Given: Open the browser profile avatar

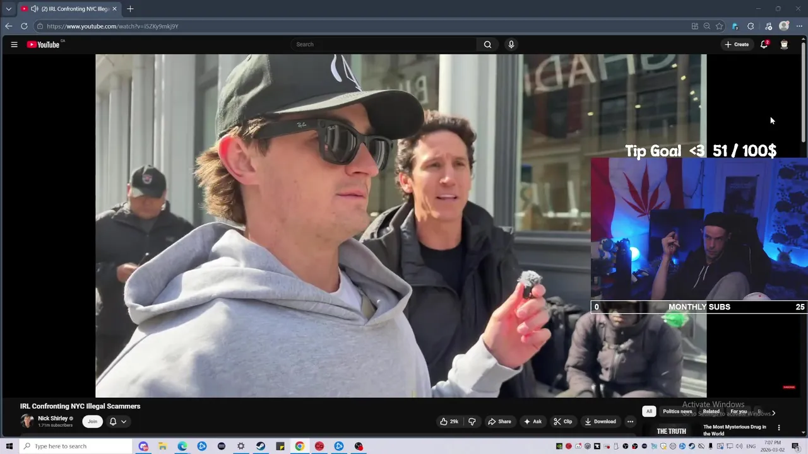Looking at the screenshot, I should point(784,26).
